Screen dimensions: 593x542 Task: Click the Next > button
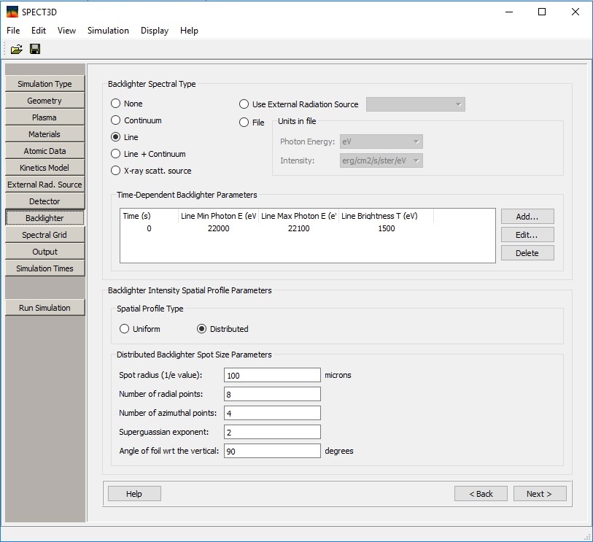539,494
